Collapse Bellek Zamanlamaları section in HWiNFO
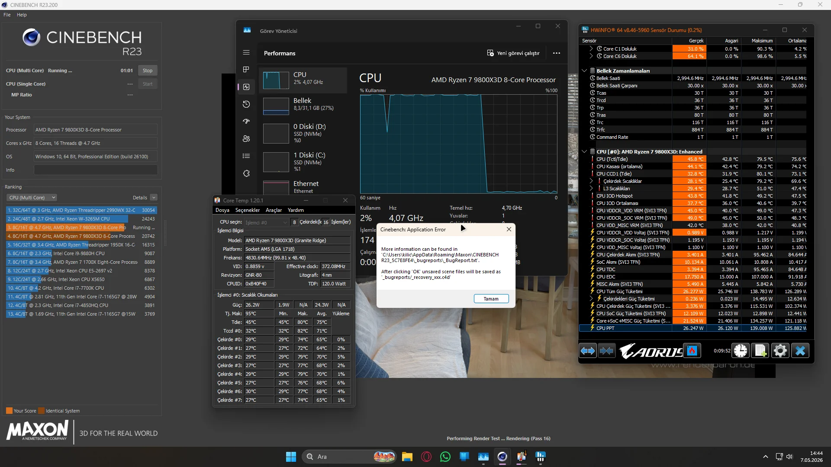 (584, 71)
